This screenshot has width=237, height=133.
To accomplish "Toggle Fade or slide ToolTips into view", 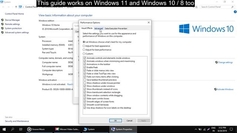I will 85,74.
